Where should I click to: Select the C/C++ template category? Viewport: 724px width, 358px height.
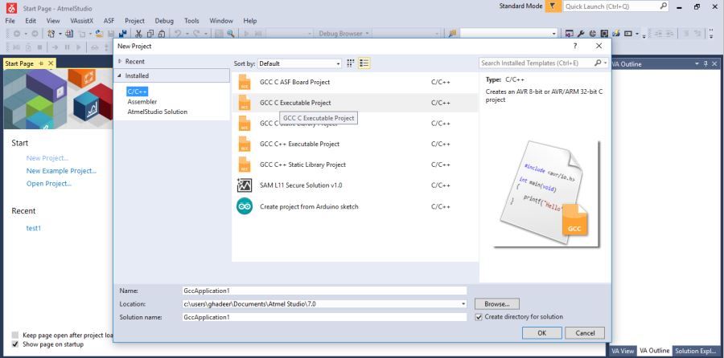137,92
